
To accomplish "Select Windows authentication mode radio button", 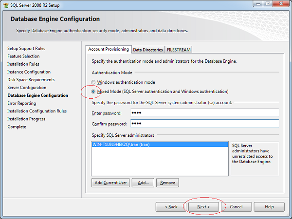I will point(94,82).
